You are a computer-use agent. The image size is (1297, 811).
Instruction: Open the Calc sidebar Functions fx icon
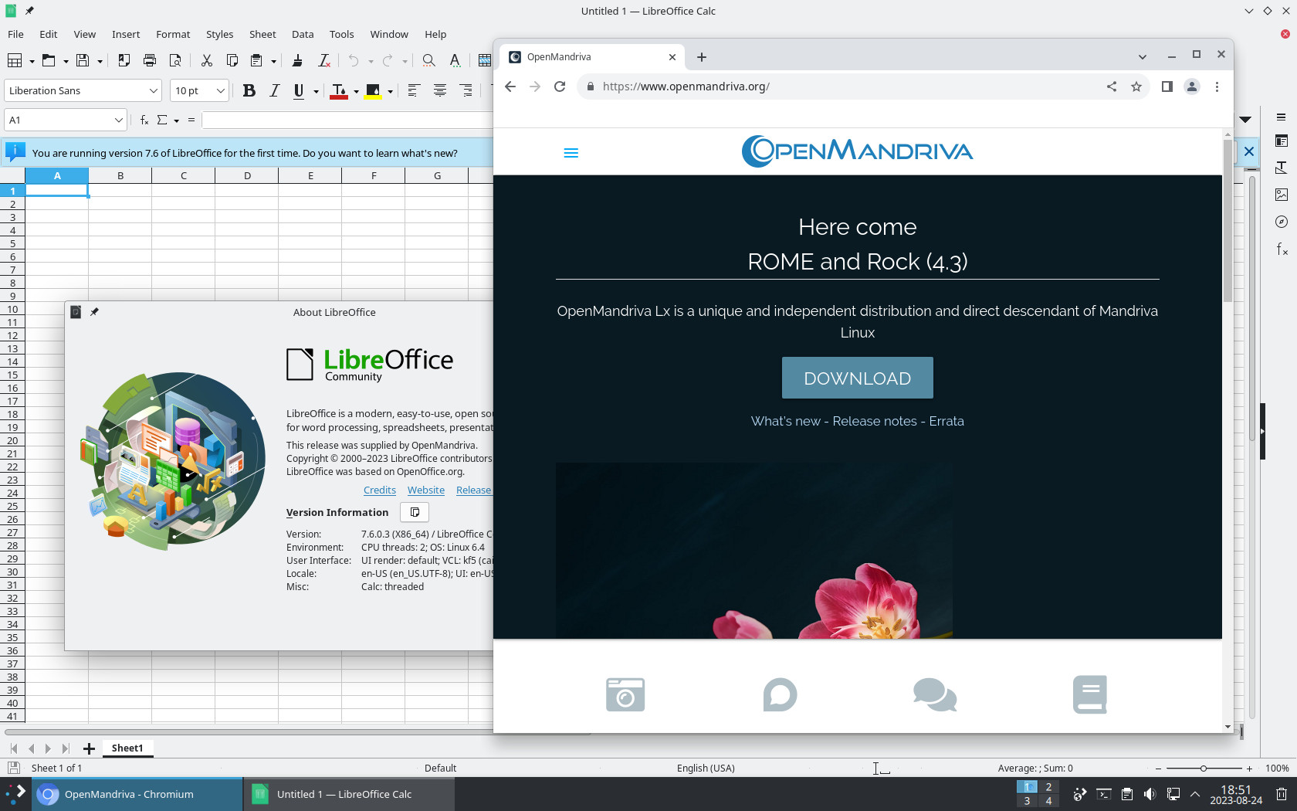point(1282,249)
